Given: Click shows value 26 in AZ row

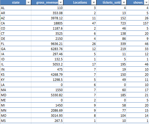Looking at the screenshot, I should 147,18.
